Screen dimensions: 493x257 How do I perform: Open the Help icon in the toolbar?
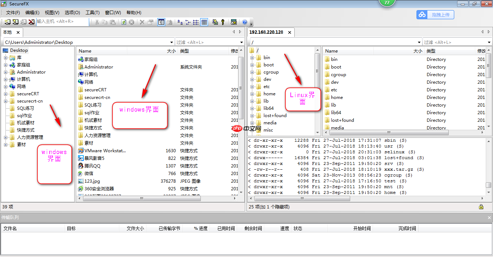pyautogui.click(x=244, y=22)
